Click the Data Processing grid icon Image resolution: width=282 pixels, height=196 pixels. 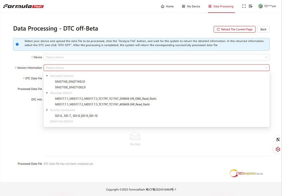(210, 6)
